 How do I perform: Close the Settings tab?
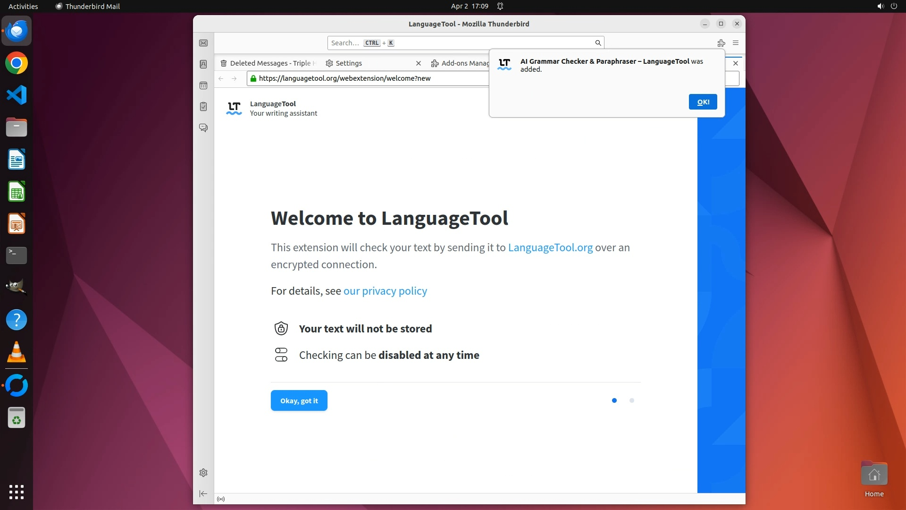pyautogui.click(x=418, y=63)
